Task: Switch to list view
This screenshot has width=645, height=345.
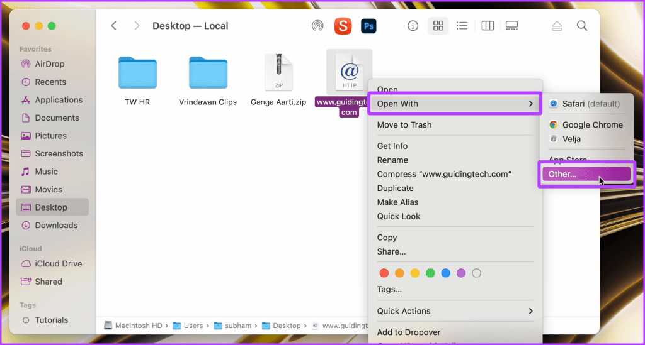Action: point(462,26)
